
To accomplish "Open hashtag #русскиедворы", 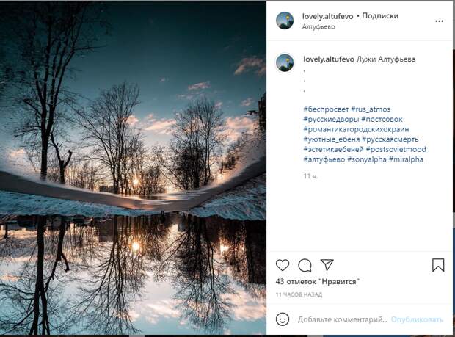I will [332, 119].
